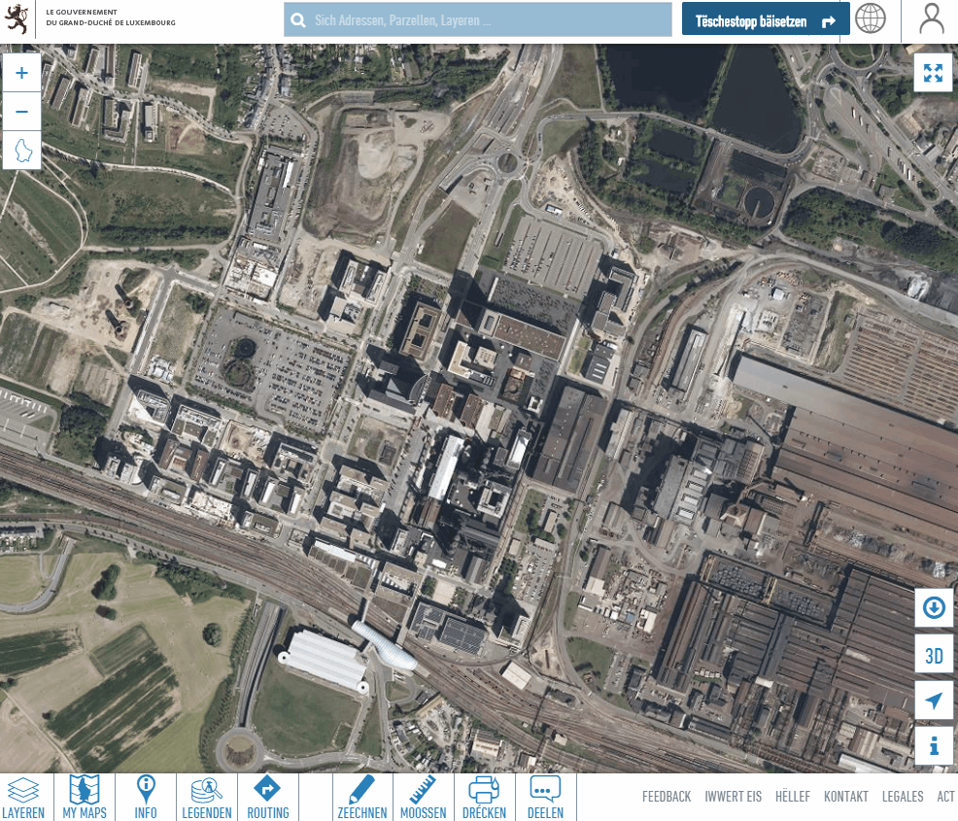Switch the map to 3D view

point(934,654)
